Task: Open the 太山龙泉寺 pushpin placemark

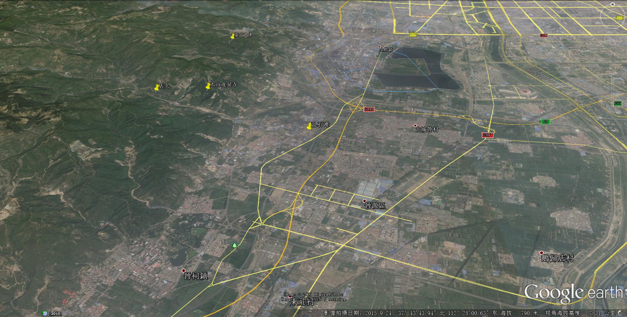Action: click(208, 86)
